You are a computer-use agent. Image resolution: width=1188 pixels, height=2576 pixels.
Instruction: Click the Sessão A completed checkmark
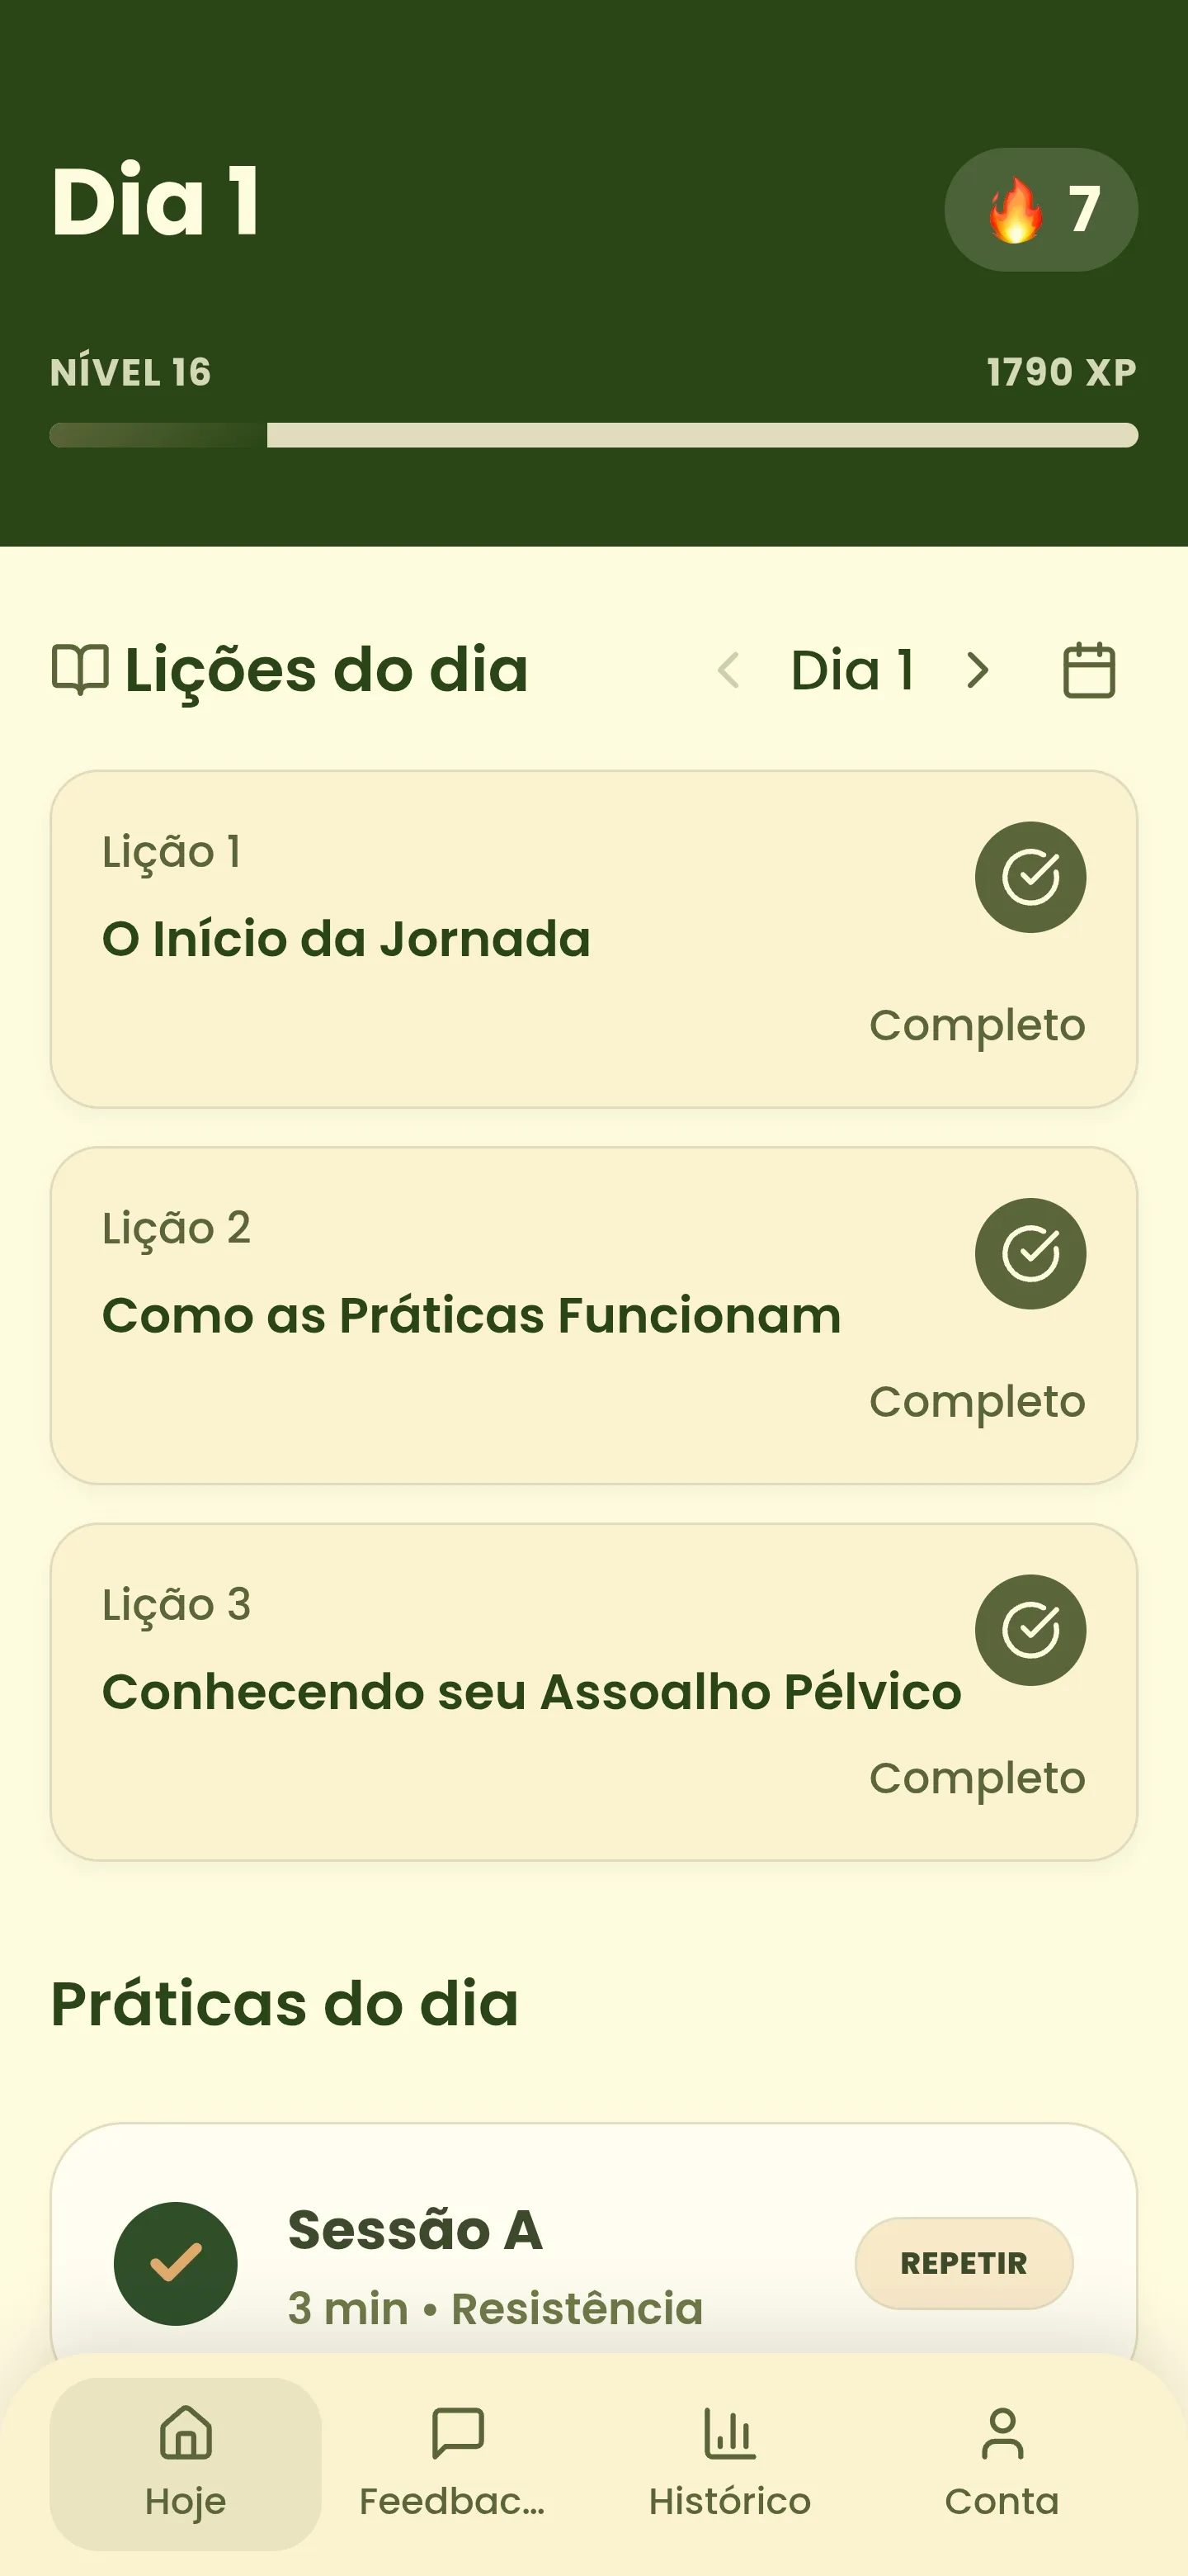tap(176, 2263)
